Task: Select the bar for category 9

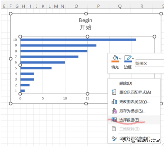Action: 58,45
